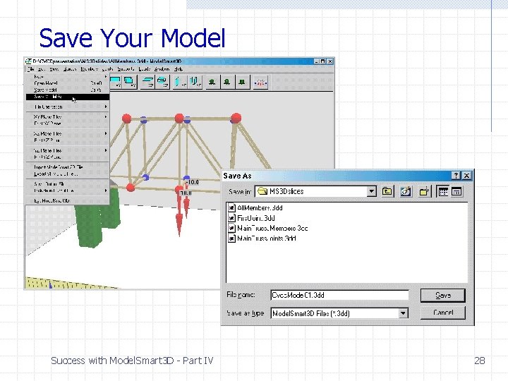The height and width of the screenshot is (381, 508).
Task: Switch to List view in Save As dialog
Action: (x=443, y=191)
